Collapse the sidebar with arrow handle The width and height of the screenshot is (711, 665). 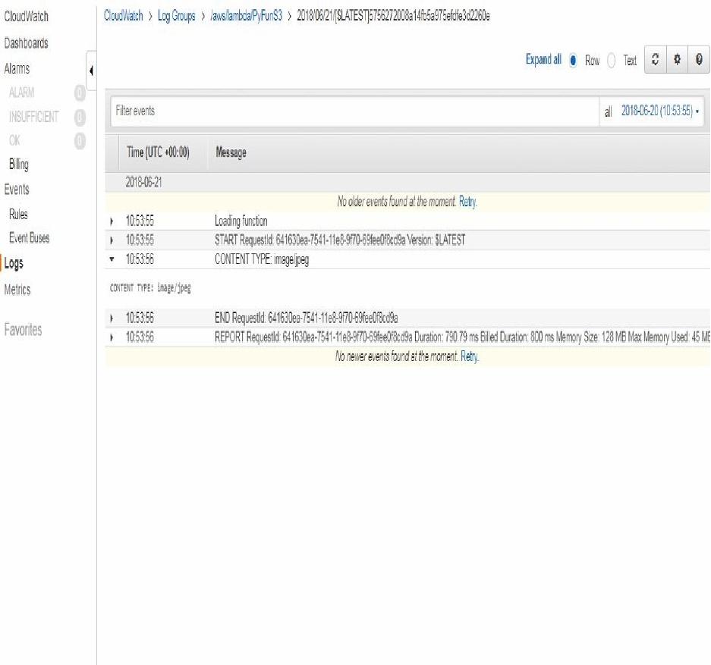pyautogui.click(x=91, y=71)
